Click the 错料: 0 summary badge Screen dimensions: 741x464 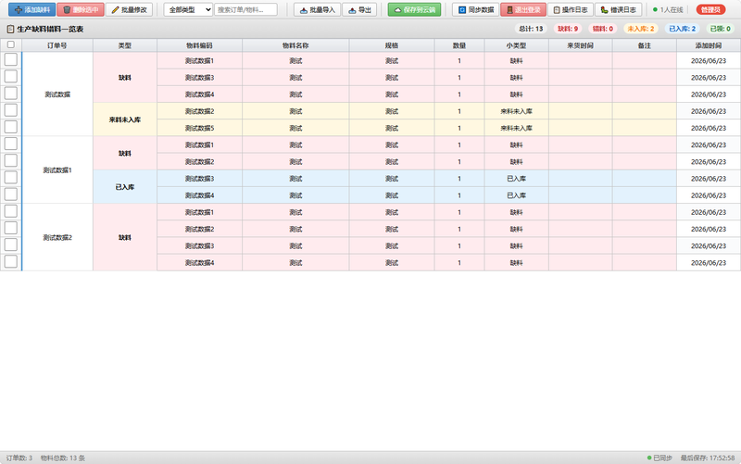point(603,29)
